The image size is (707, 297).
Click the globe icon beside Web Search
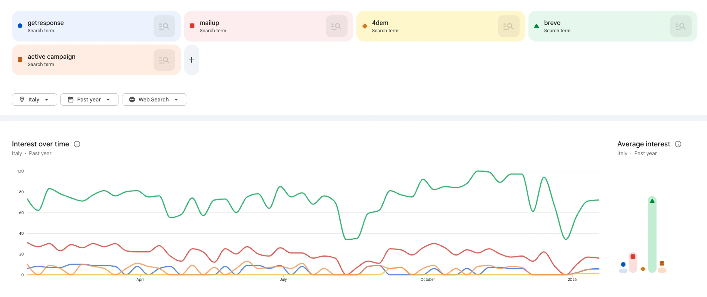(132, 100)
